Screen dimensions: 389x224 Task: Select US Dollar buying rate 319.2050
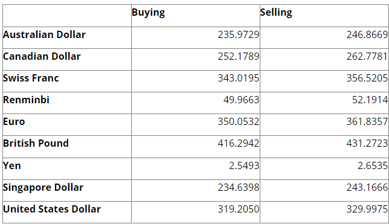239,209
